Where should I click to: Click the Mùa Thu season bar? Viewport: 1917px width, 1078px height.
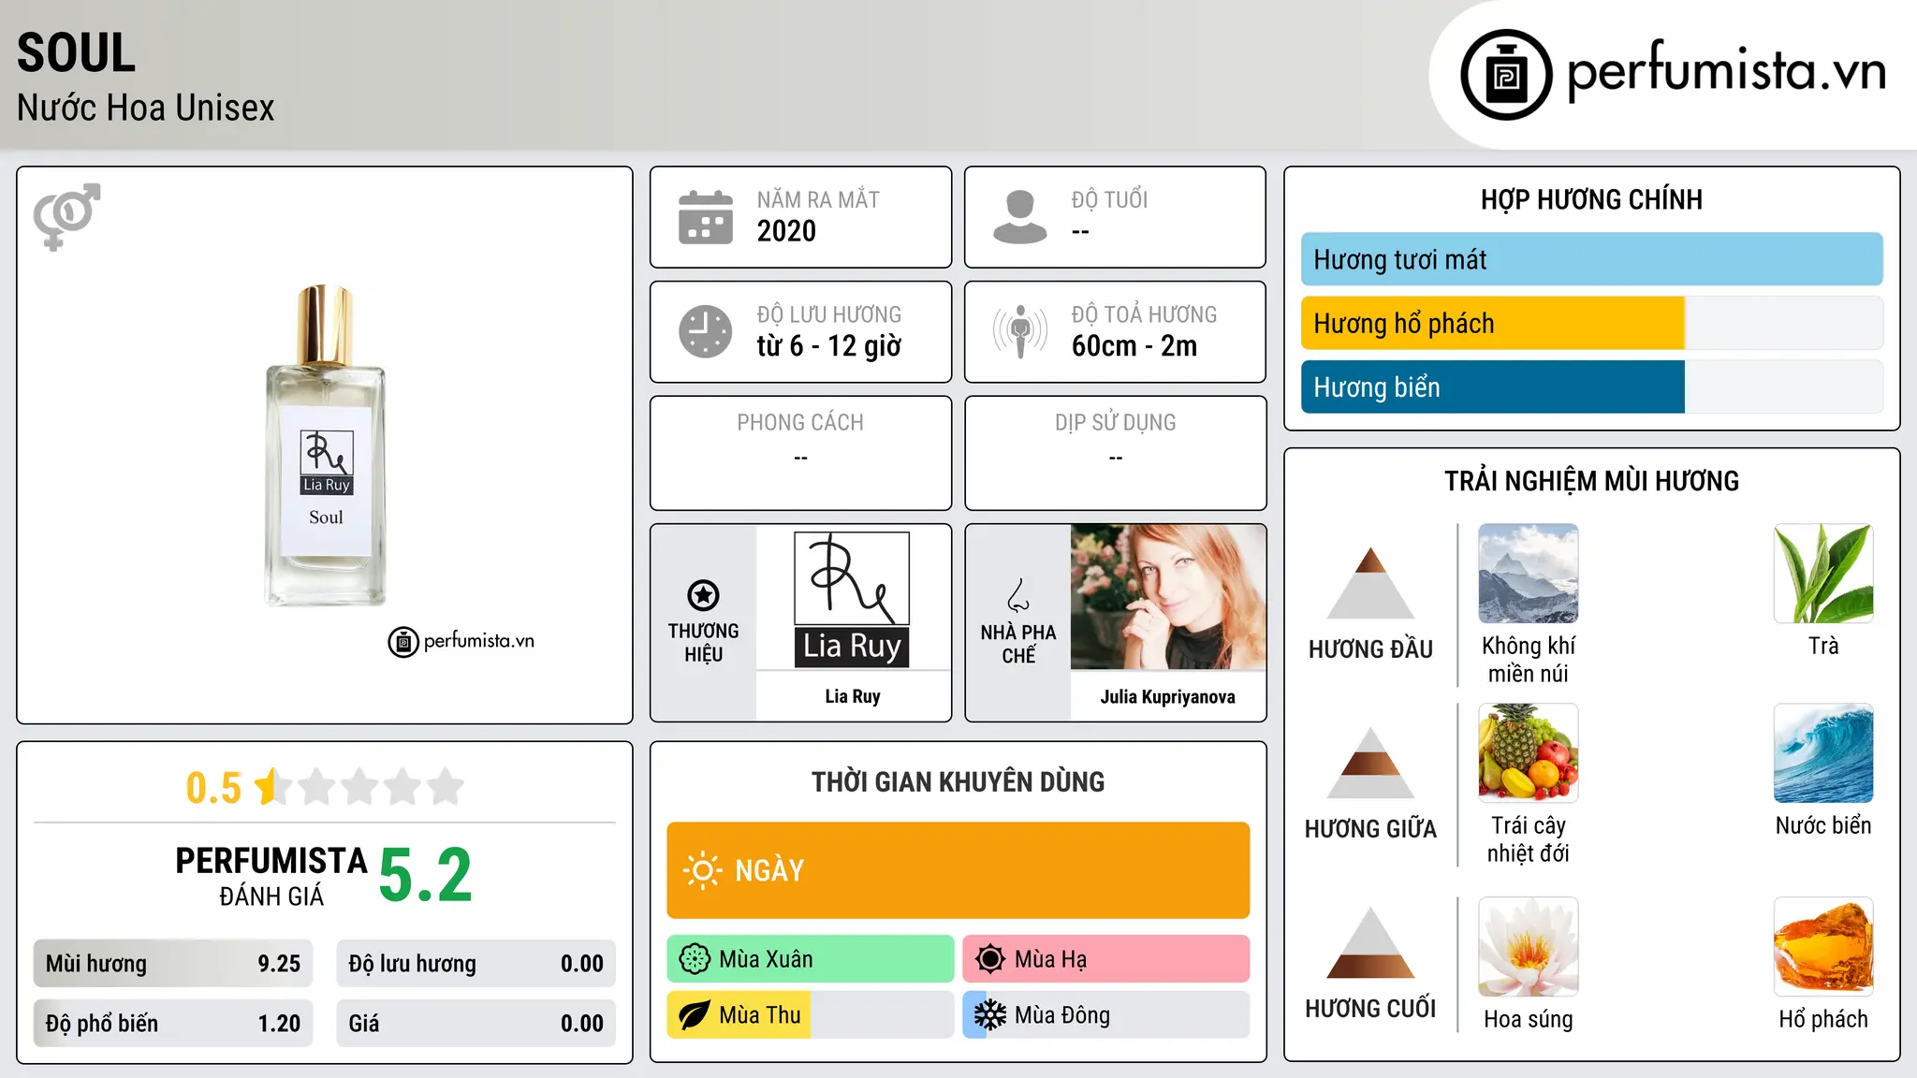pyautogui.click(x=811, y=1015)
